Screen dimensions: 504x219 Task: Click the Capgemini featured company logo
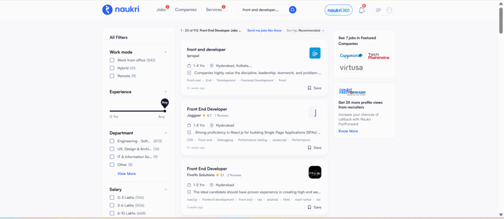point(351,56)
